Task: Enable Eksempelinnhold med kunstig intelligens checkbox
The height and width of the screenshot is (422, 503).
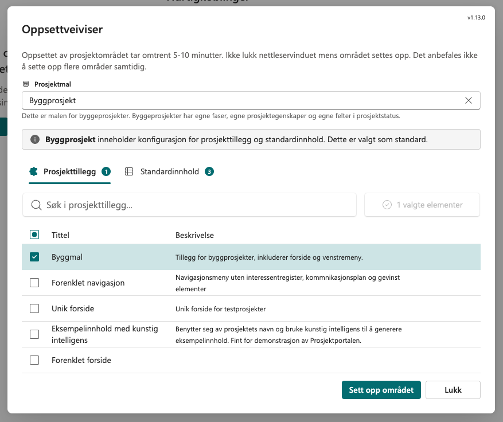Action: click(x=34, y=334)
